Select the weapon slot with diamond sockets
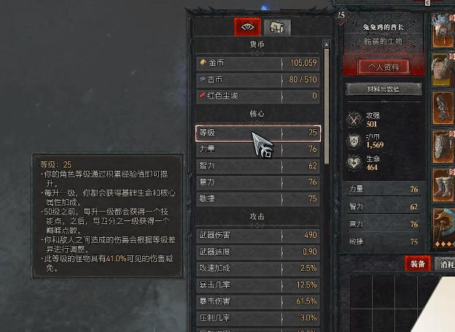The width and height of the screenshot is (455, 332). [x=443, y=228]
